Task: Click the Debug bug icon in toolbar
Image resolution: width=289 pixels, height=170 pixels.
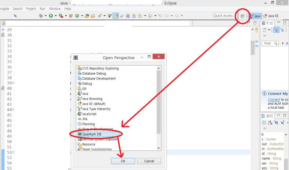Action: click(x=41, y=16)
